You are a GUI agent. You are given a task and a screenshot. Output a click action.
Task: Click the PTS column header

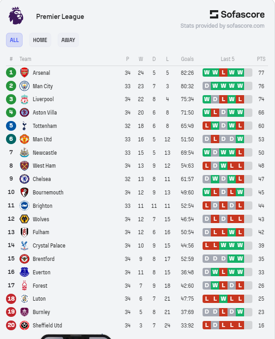click(261, 59)
